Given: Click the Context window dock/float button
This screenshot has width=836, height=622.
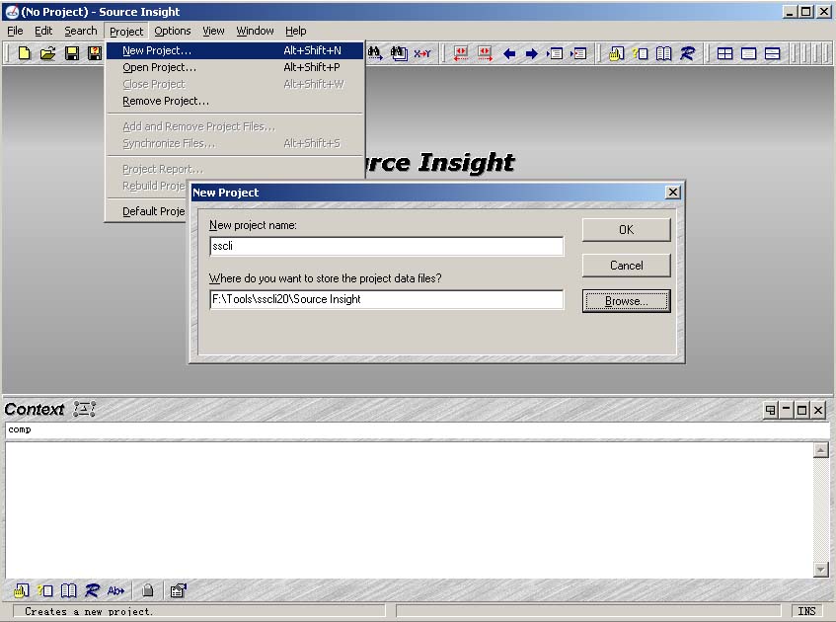Looking at the screenshot, I should point(770,410).
